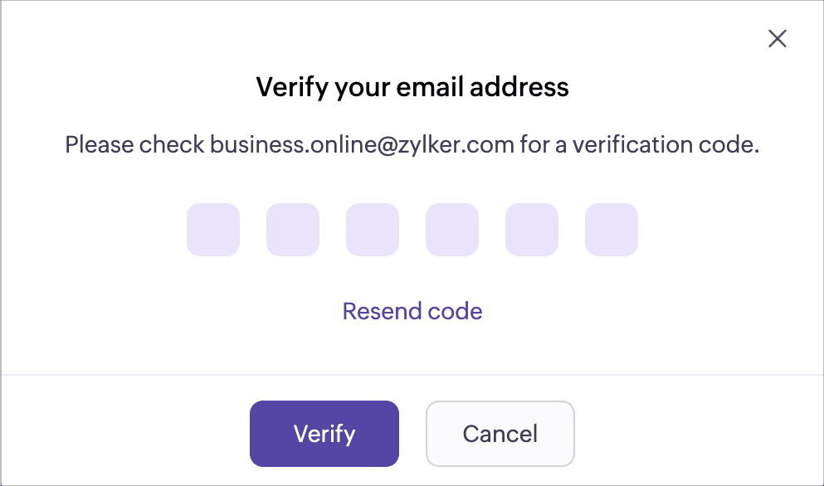
Task: Cancel the email verification
Action: [x=500, y=434]
